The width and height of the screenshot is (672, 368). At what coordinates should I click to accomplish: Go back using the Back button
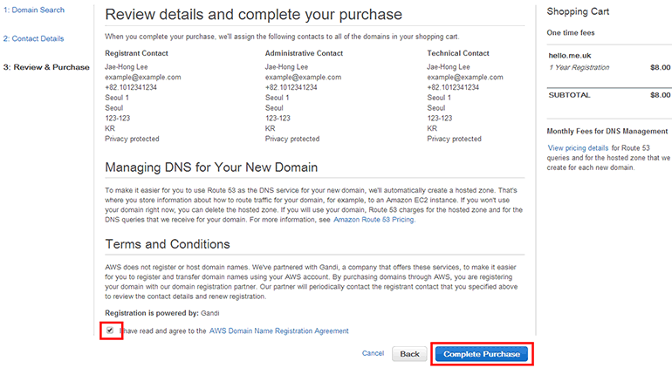(x=409, y=354)
